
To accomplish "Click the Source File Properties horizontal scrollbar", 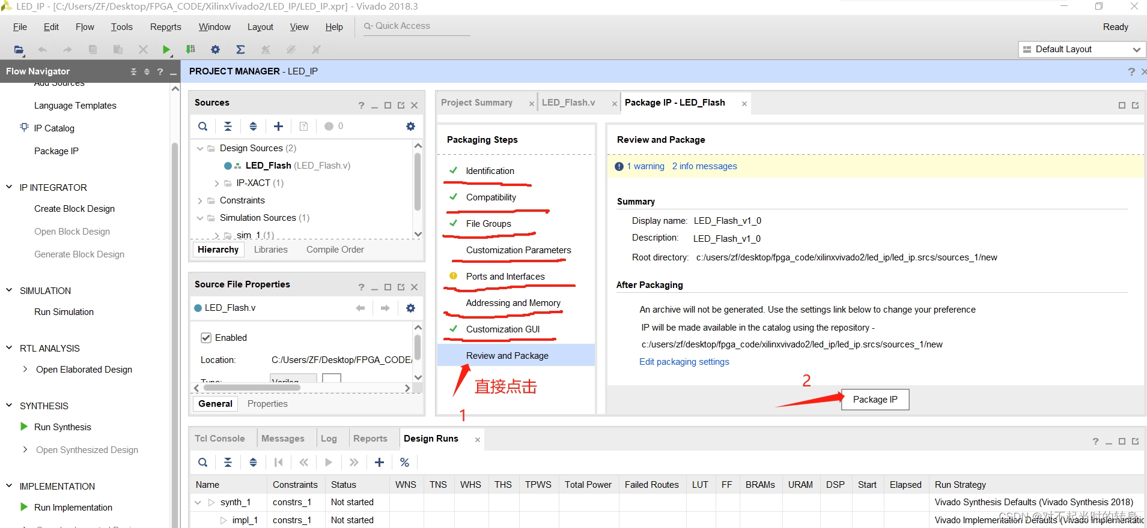I will (252, 388).
